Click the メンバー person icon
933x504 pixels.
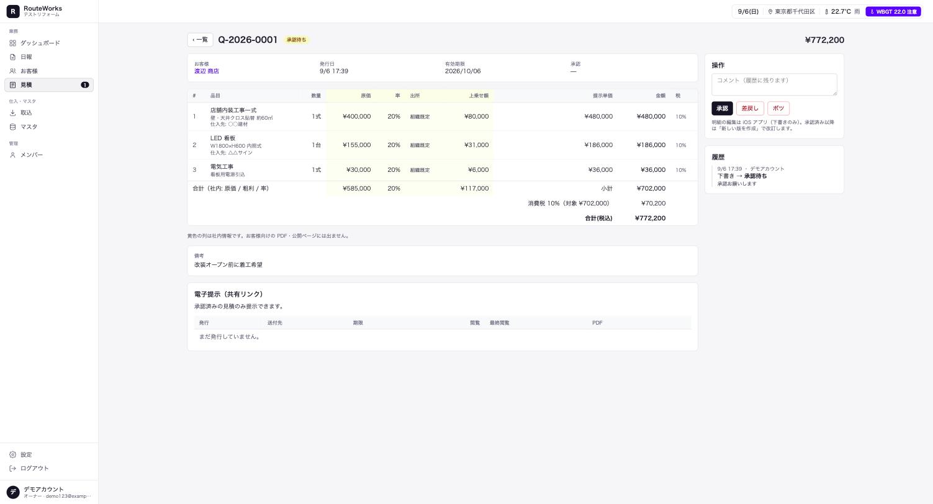click(x=12, y=155)
